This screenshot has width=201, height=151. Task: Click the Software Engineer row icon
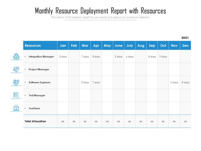(16, 82)
